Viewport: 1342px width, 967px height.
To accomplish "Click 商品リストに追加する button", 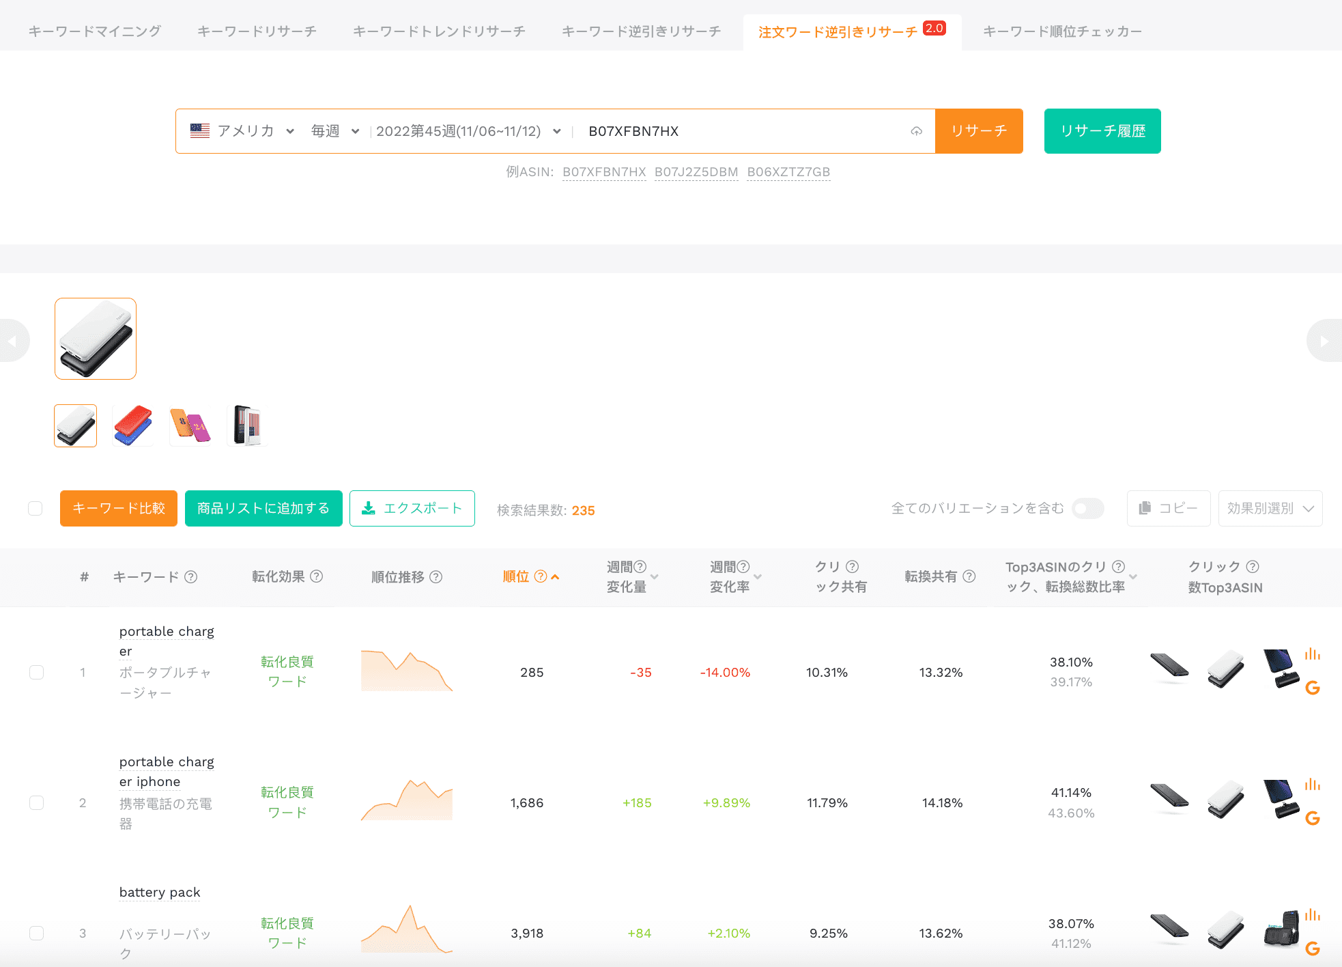I will [x=263, y=508].
